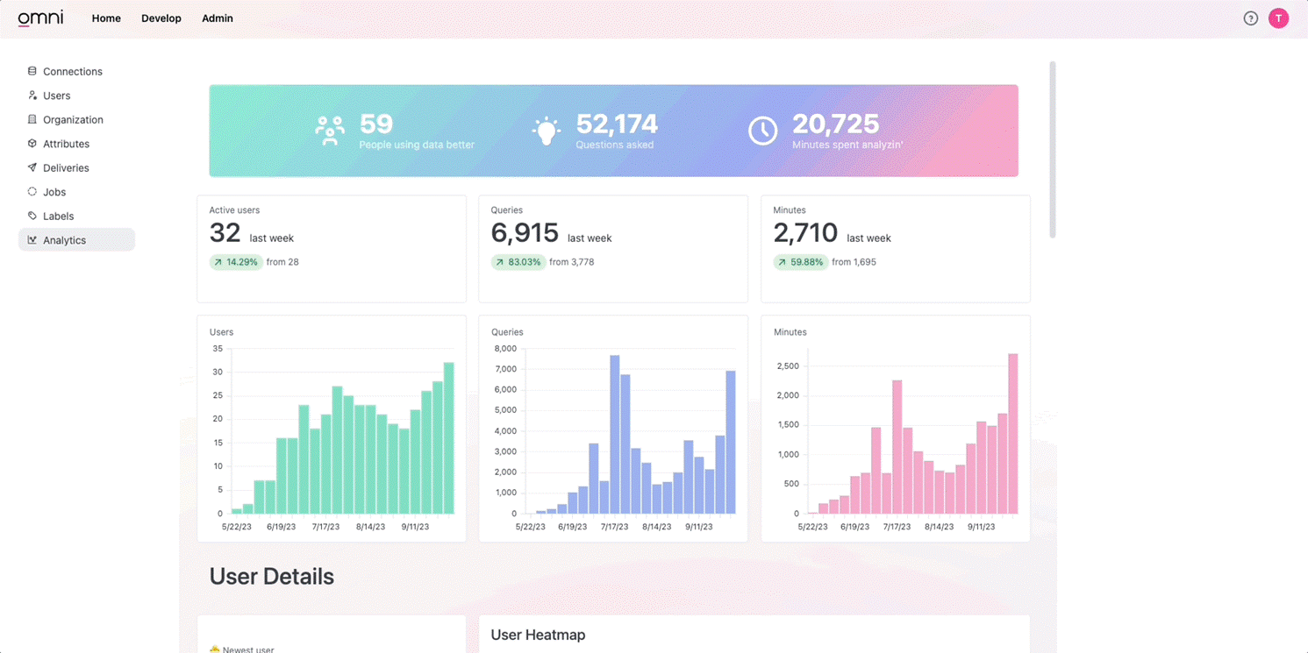Image resolution: width=1308 pixels, height=653 pixels.
Task: Click the Omni logo
Action: tap(41, 18)
